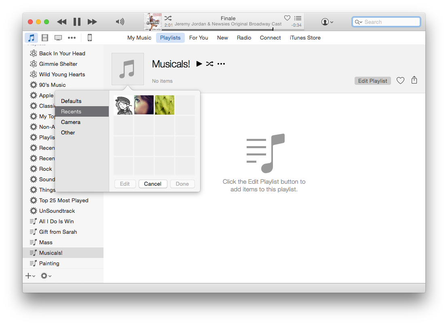The height and width of the screenshot is (325, 448).
Task: Click the iPhone device icon
Action: pyautogui.click(x=89, y=37)
